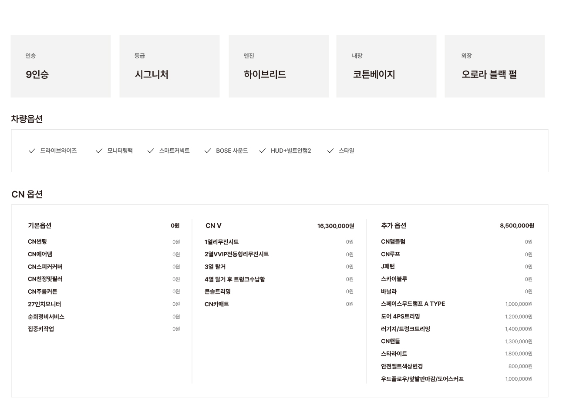This screenshot has height=415, width=566.
Task: Click the CN천정및필러 row
Action: (x=104, y=279)
